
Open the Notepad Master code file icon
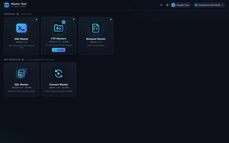coord(96,28)
